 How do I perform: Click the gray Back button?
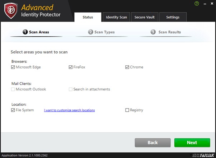(152, 143)
